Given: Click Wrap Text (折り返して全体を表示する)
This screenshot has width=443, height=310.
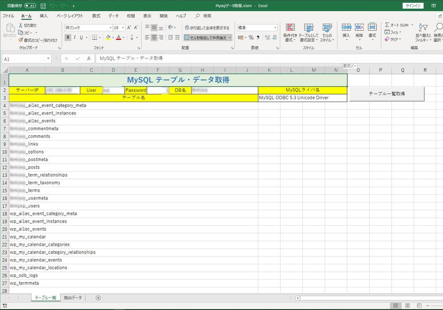Looking at the screenshot, I should click(x=207, y=27).
